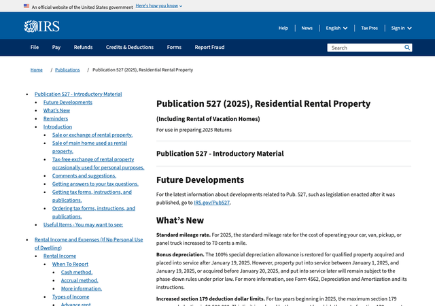
Task: Click the US flag icon in banner
Action: pyautogui.click(x=27, y=6)
